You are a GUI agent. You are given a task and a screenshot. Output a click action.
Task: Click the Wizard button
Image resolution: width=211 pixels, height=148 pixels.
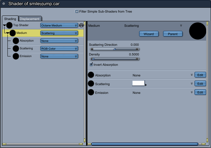click(x=149, y=34)
